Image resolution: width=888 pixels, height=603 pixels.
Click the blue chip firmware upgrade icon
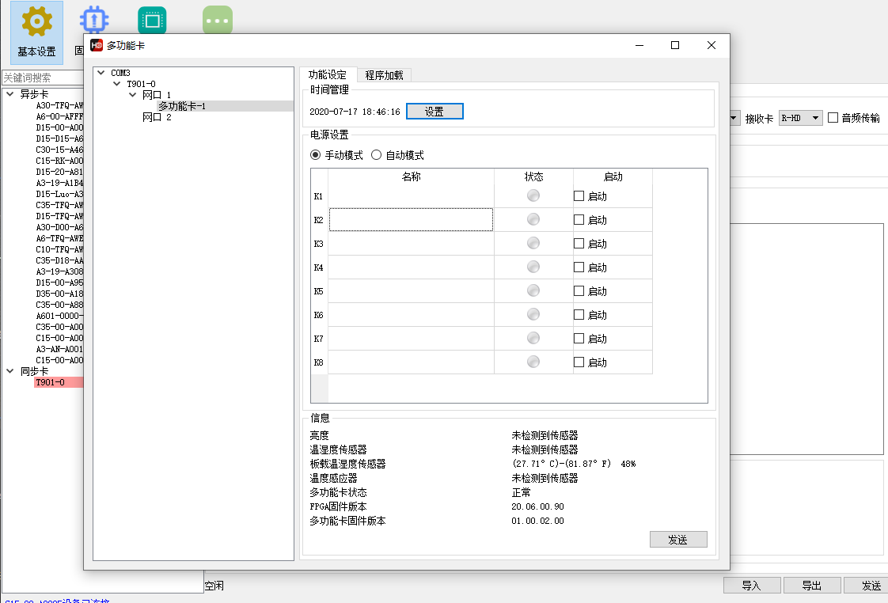[95, 21]
